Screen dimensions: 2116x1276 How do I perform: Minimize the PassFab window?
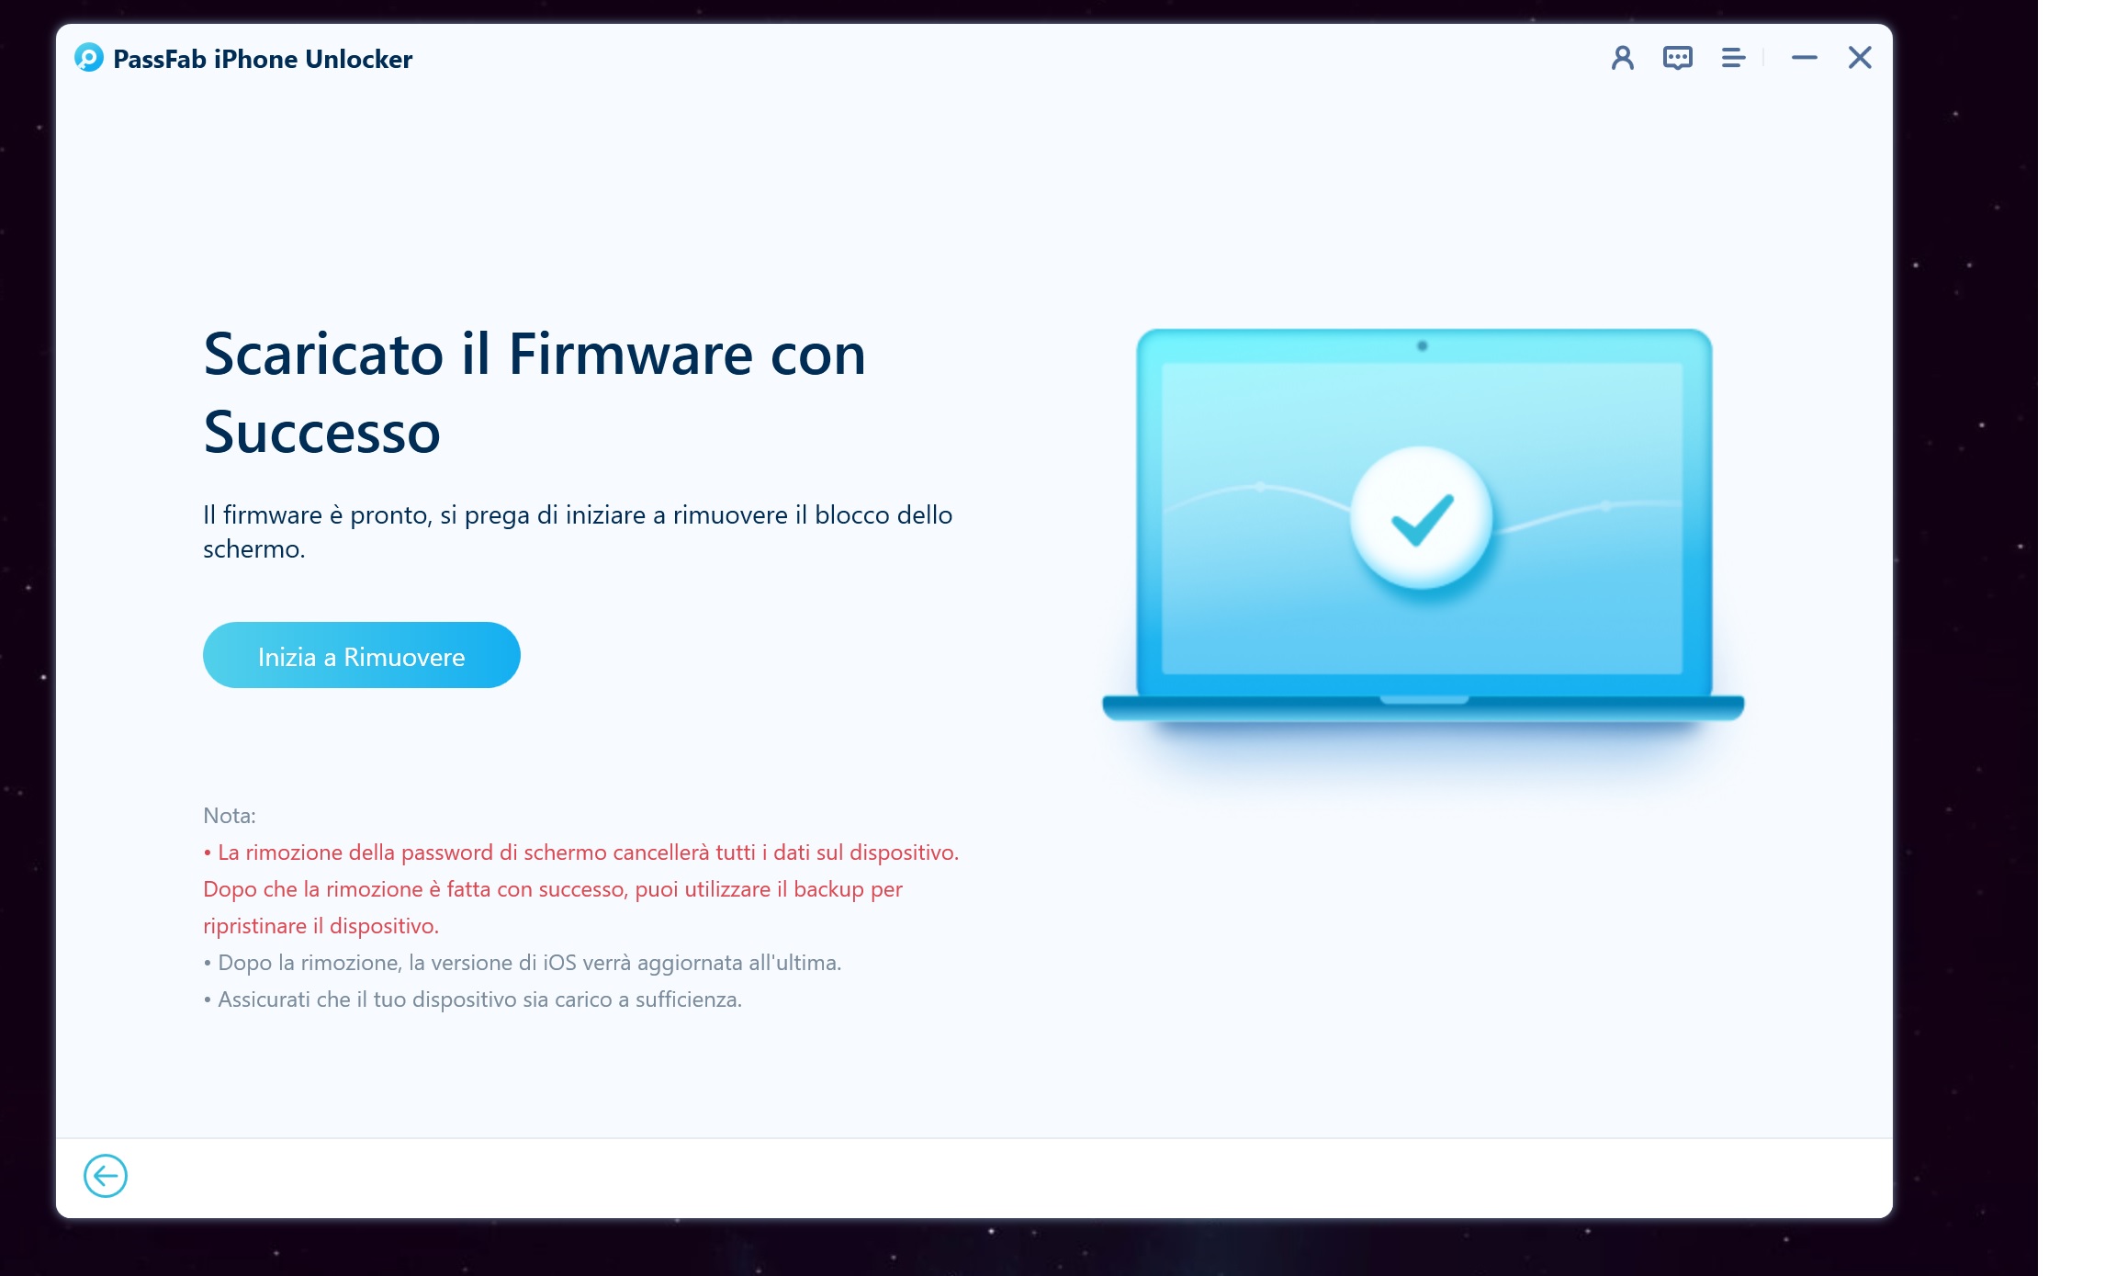click(x=1804, y=58)
